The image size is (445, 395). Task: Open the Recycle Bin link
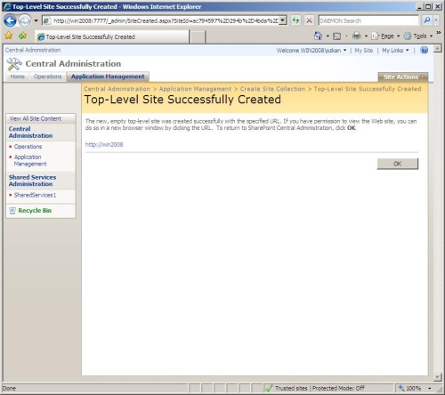(35, 211)
